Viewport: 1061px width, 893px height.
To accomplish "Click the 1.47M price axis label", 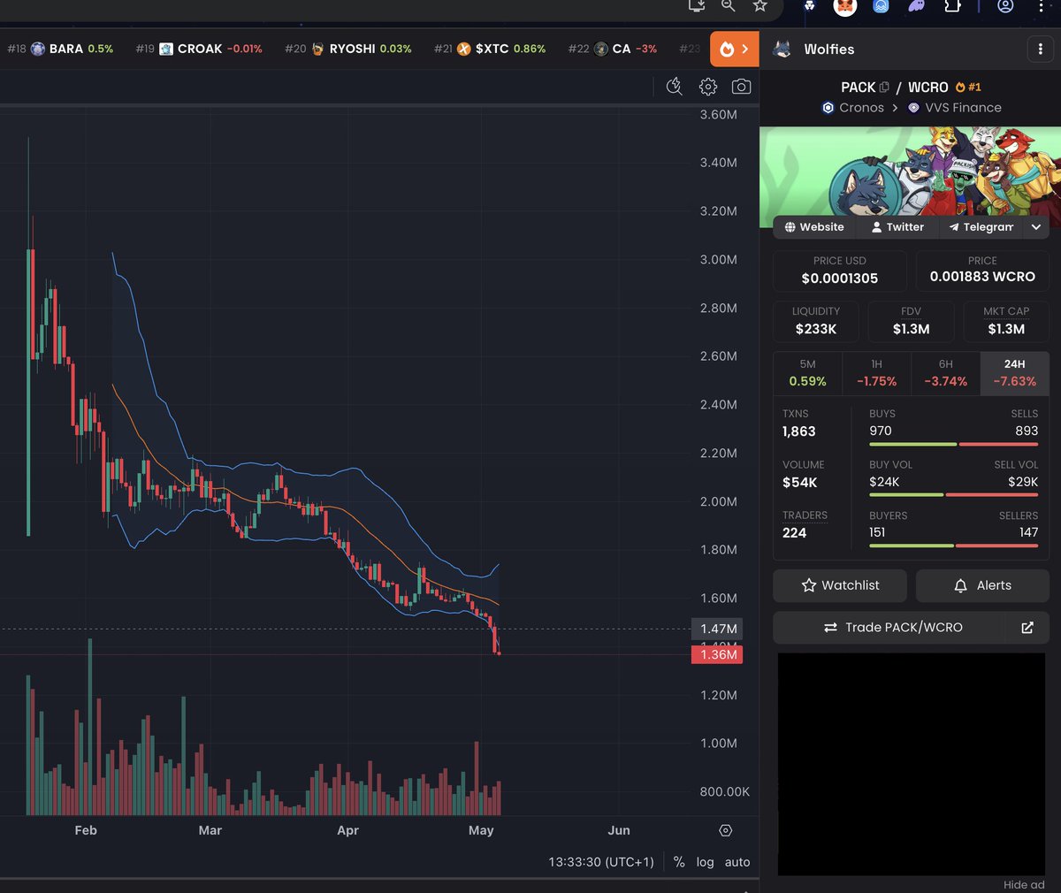I will (719, 629).
